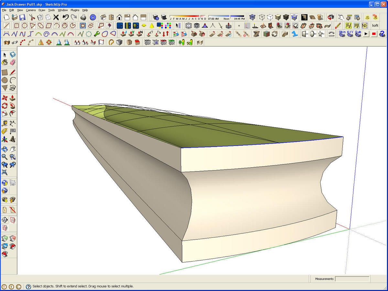Click the Zoom Extents icon
The width and height of the screenshot is (388, 291).
coord(5,172)
